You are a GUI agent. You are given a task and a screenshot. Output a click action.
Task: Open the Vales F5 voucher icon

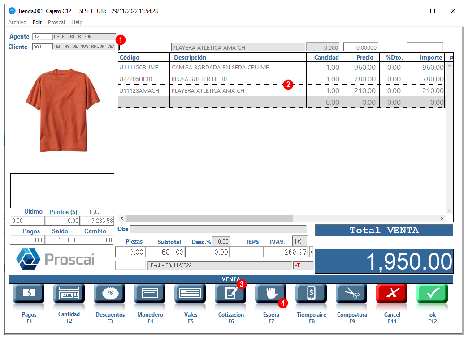[190, 294]
